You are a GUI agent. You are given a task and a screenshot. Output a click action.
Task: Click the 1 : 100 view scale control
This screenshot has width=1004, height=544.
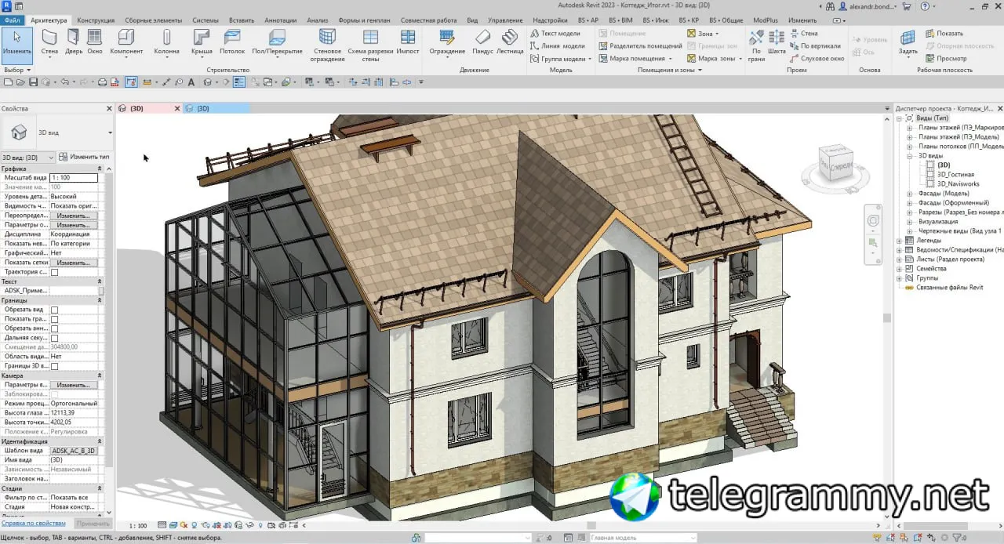point(137,526)
